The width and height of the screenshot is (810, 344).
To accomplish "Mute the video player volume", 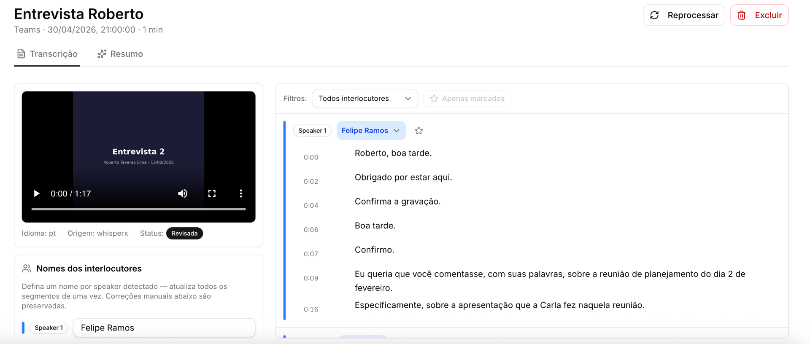I will coord(183,193).
